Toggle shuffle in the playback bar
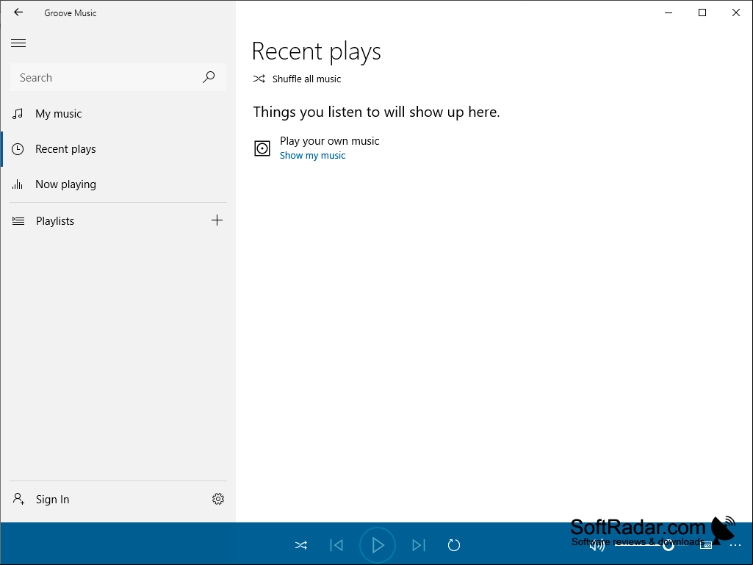This screenshot has width=753, height=565. click(301, 545)
